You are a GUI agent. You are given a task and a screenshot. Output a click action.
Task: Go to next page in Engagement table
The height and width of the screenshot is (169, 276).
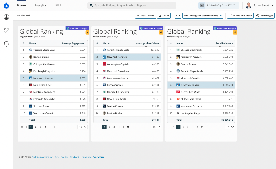pos(50,127)
